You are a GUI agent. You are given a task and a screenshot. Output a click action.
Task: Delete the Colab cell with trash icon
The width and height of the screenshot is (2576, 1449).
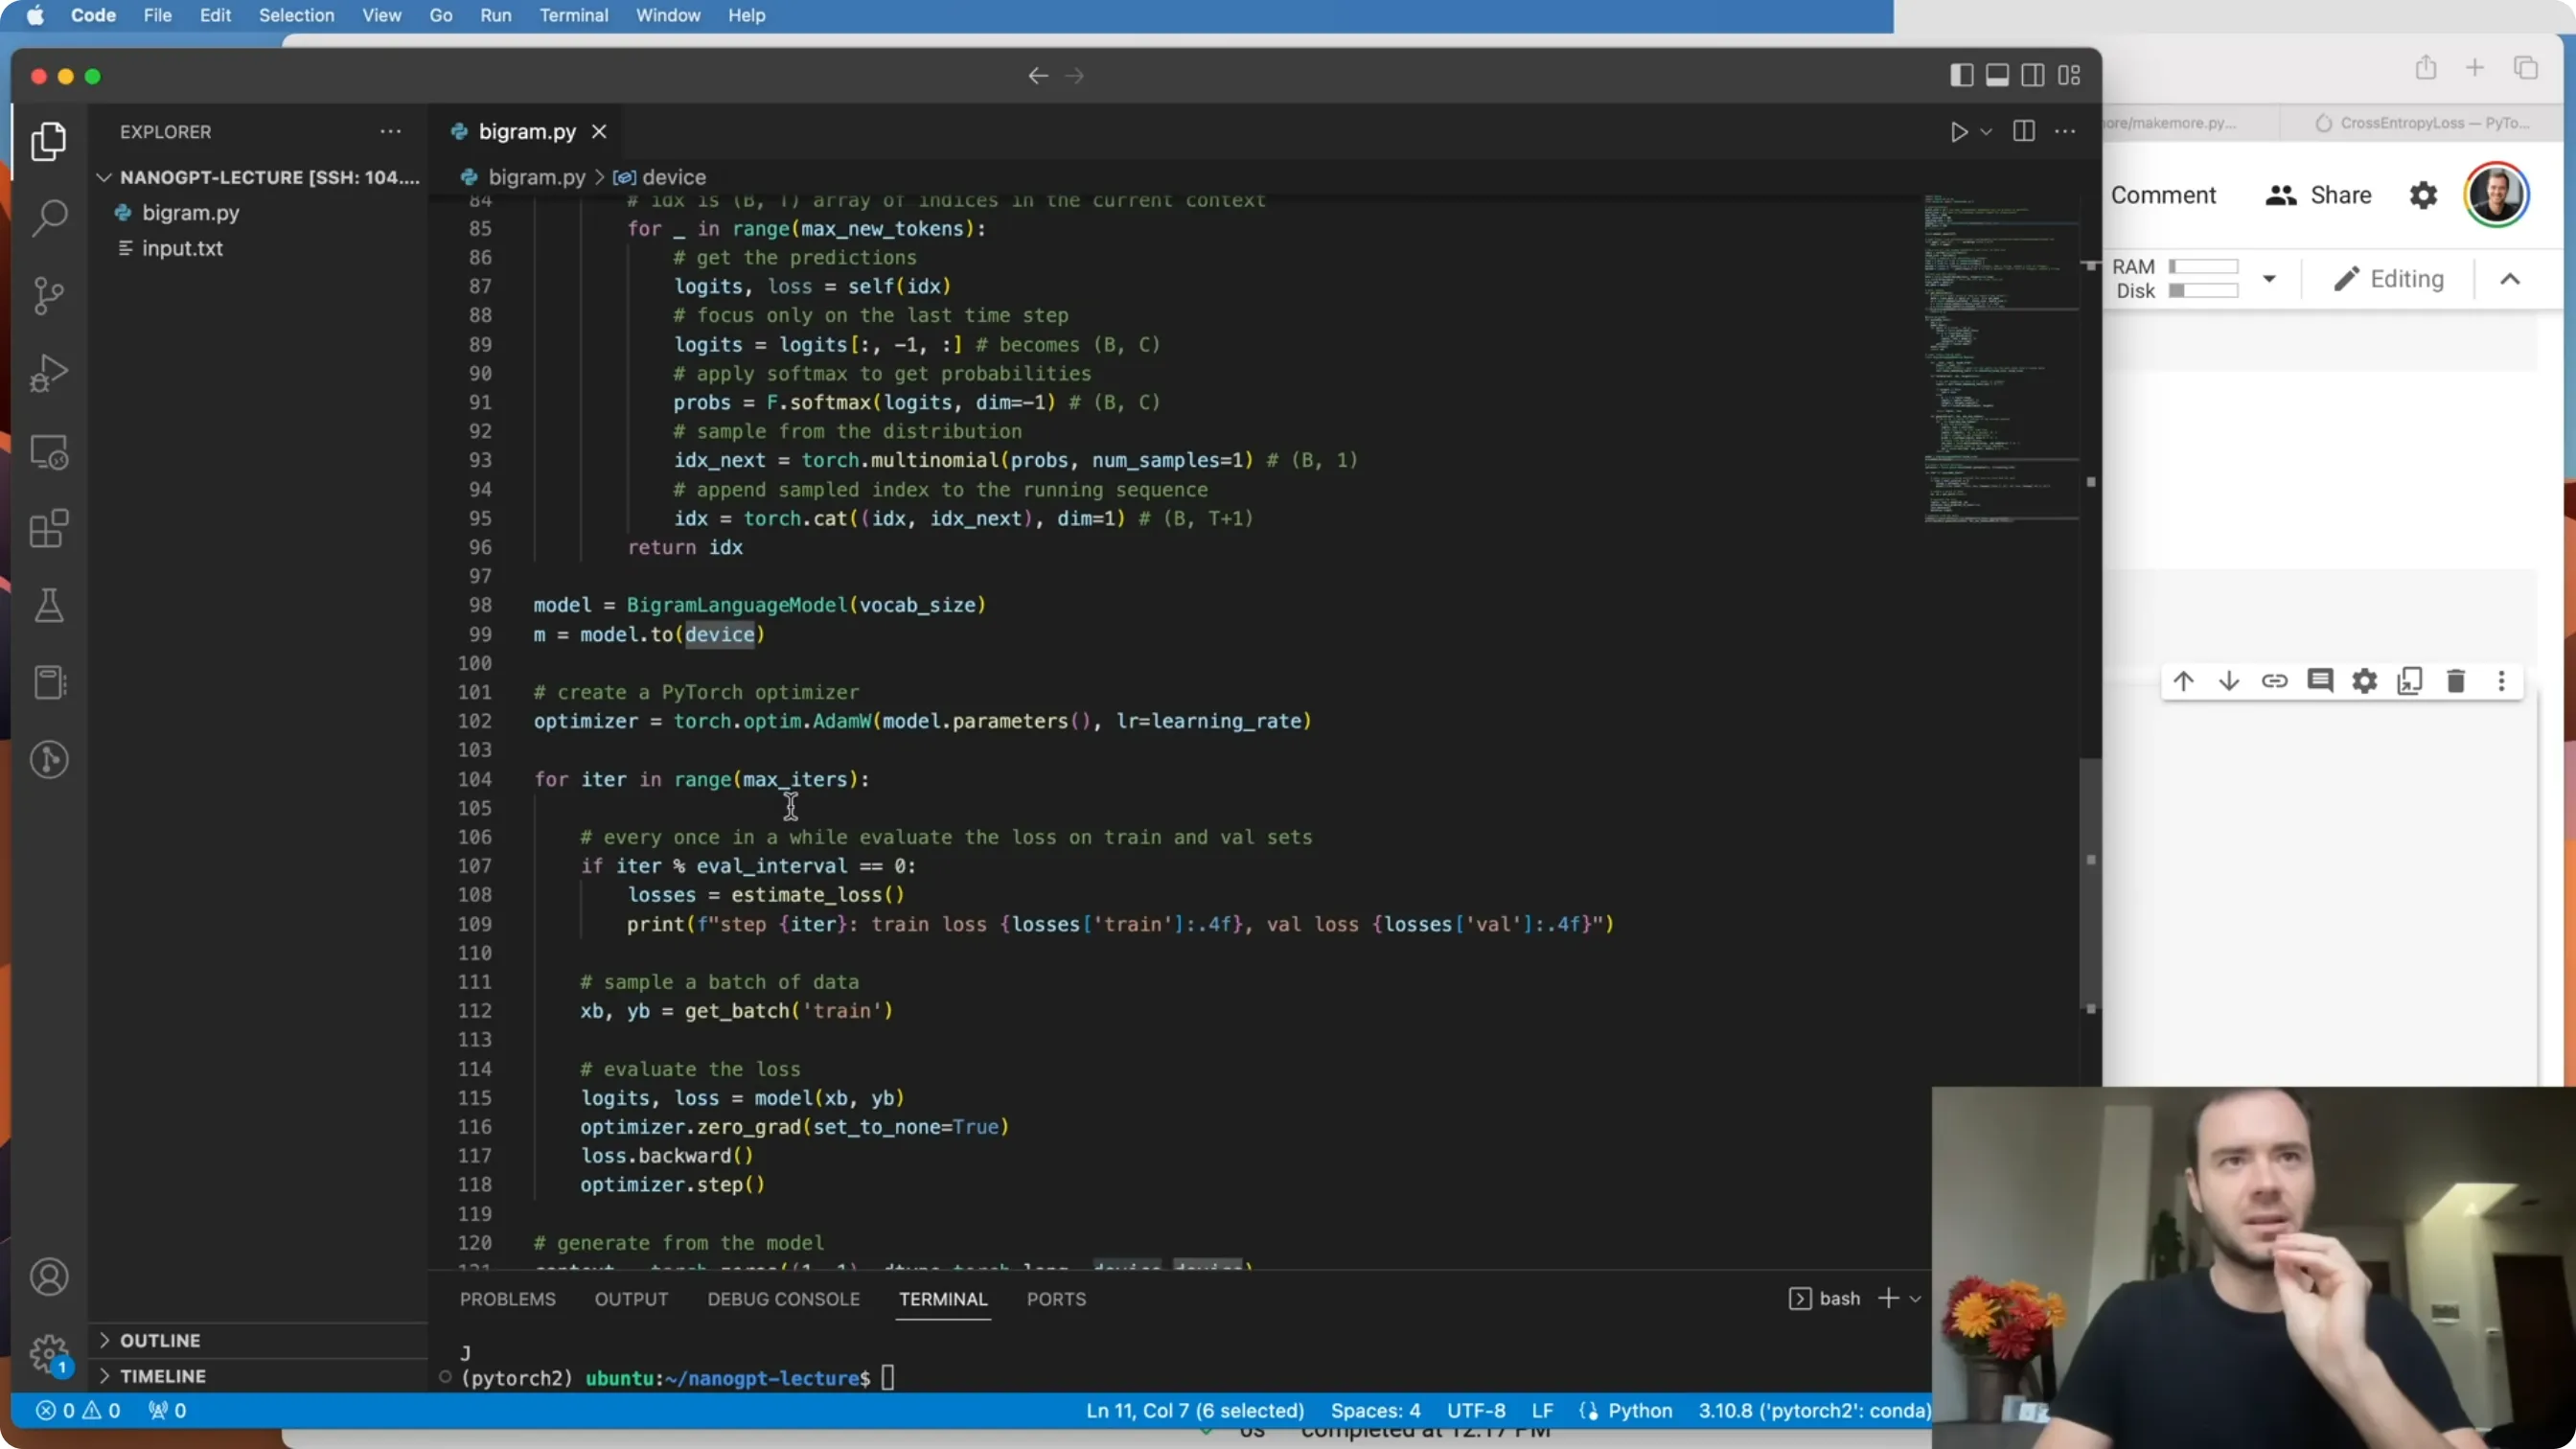point(2455,681)
